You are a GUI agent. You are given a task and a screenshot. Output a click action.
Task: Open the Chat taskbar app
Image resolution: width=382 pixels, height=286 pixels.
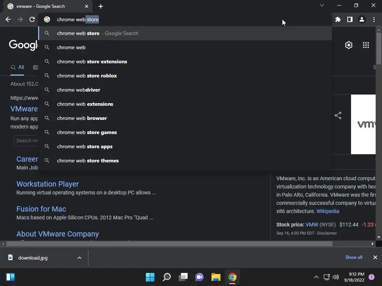point(199,277)
